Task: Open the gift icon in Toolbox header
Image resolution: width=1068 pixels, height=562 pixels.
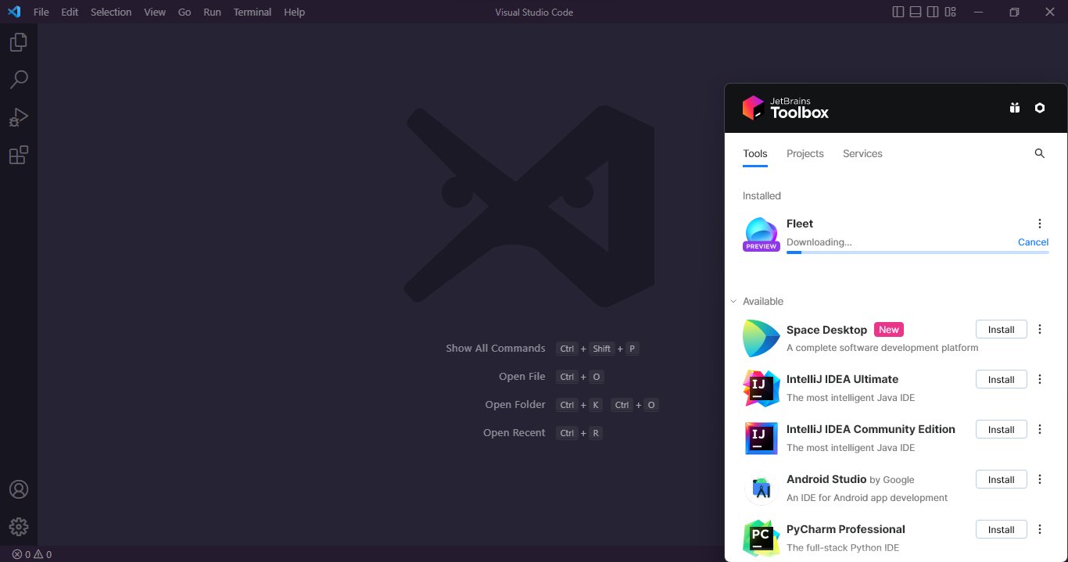Action: pyautogui.click(x=1015, y=108)
